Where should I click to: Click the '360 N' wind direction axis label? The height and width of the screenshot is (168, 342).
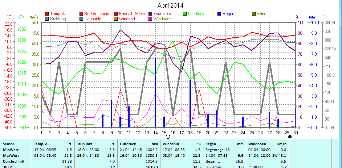coord(329,22)
